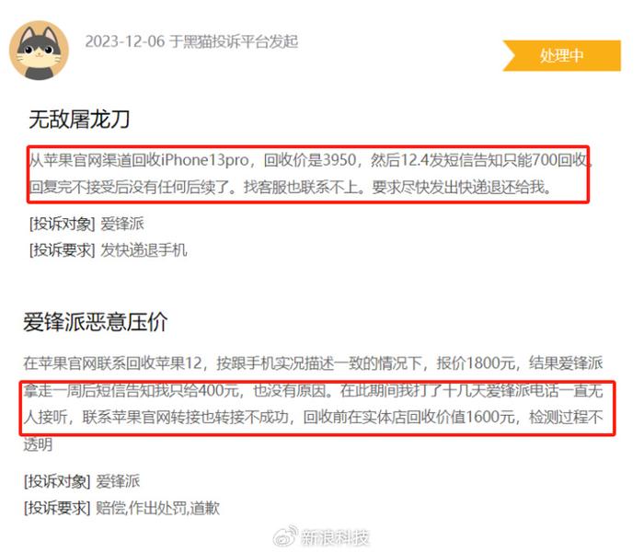Click the black cat avatar icon
Image resolution: width=644 pixels, height=553 pixels.
(39, 50)
